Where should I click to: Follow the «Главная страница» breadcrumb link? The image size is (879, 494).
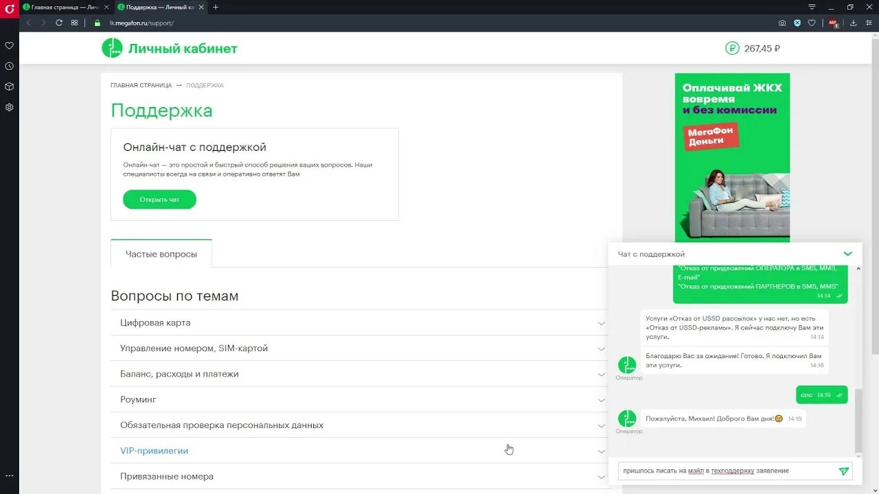point(141,85)
